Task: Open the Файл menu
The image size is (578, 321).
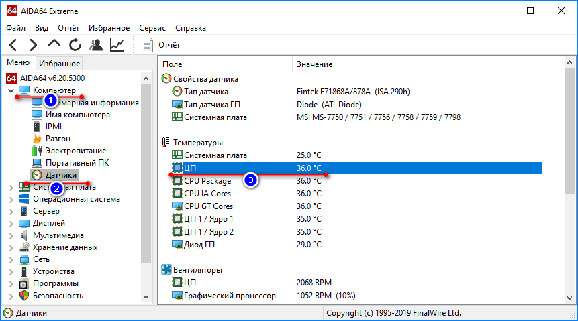Action: point(16,28)
